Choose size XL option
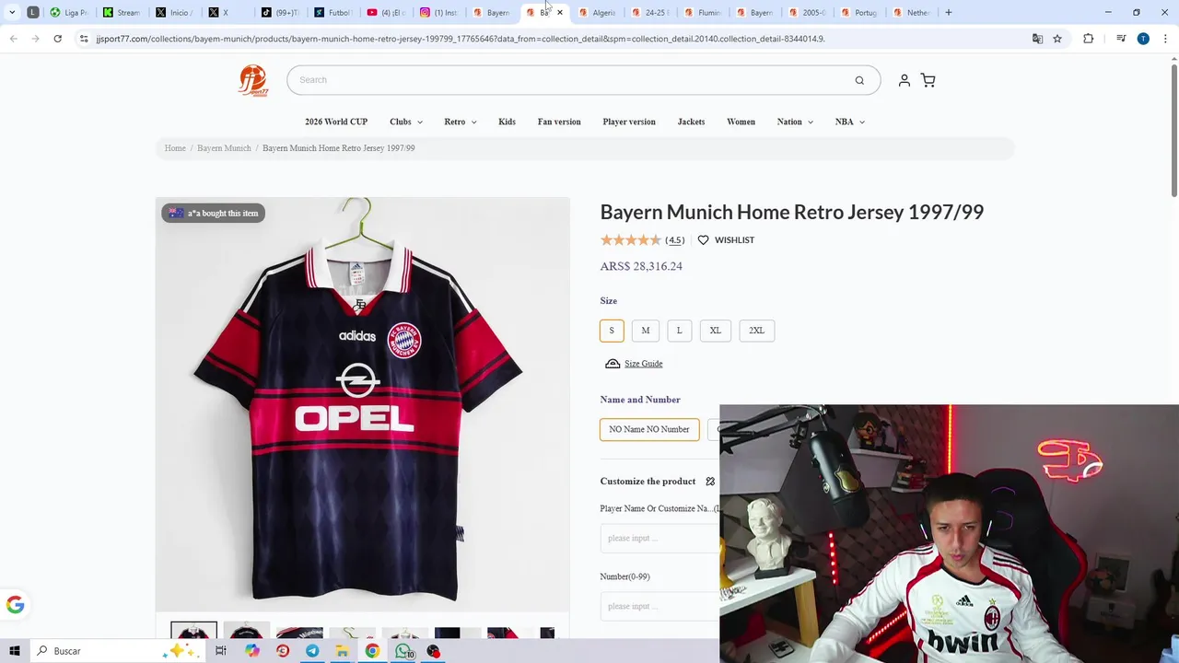Viewport: 1179px width, 663px height. point(716,331)
